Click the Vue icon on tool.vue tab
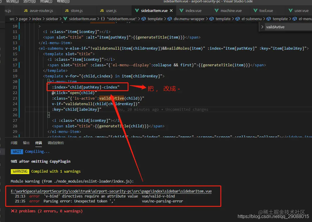The height and width of the screenshot is (222, 312). click(x=255, y=11)
